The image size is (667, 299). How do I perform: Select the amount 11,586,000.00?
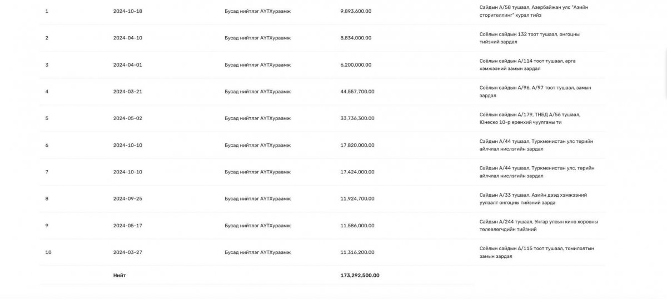coord(357,226)
